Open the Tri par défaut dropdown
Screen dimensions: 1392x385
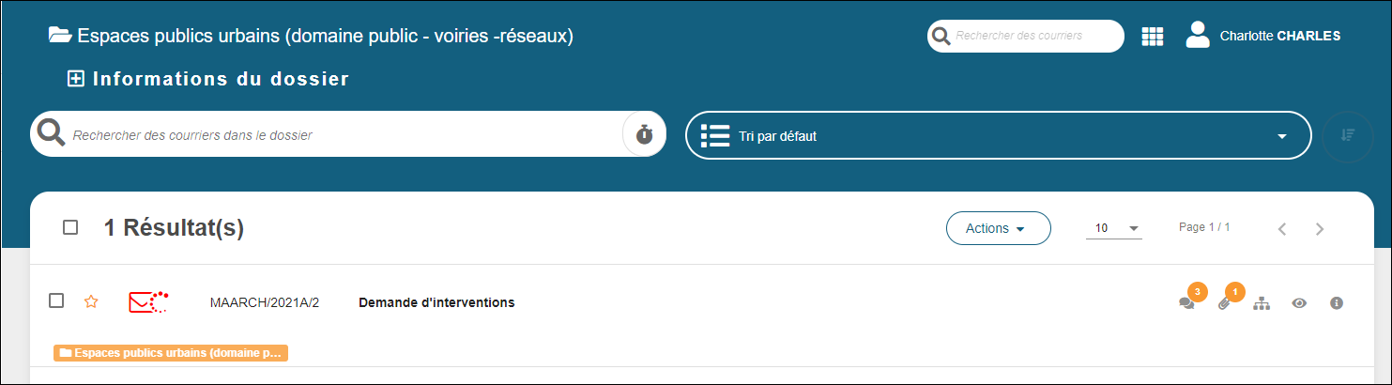[997, 136]
